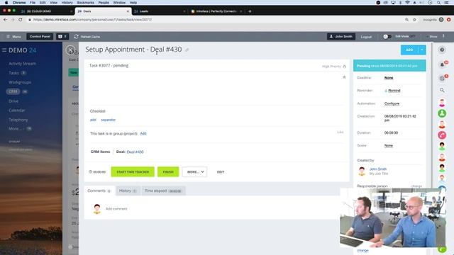454x255 pixels.
Task: Open Activity Stream in left menu
Action: (22, 64)
